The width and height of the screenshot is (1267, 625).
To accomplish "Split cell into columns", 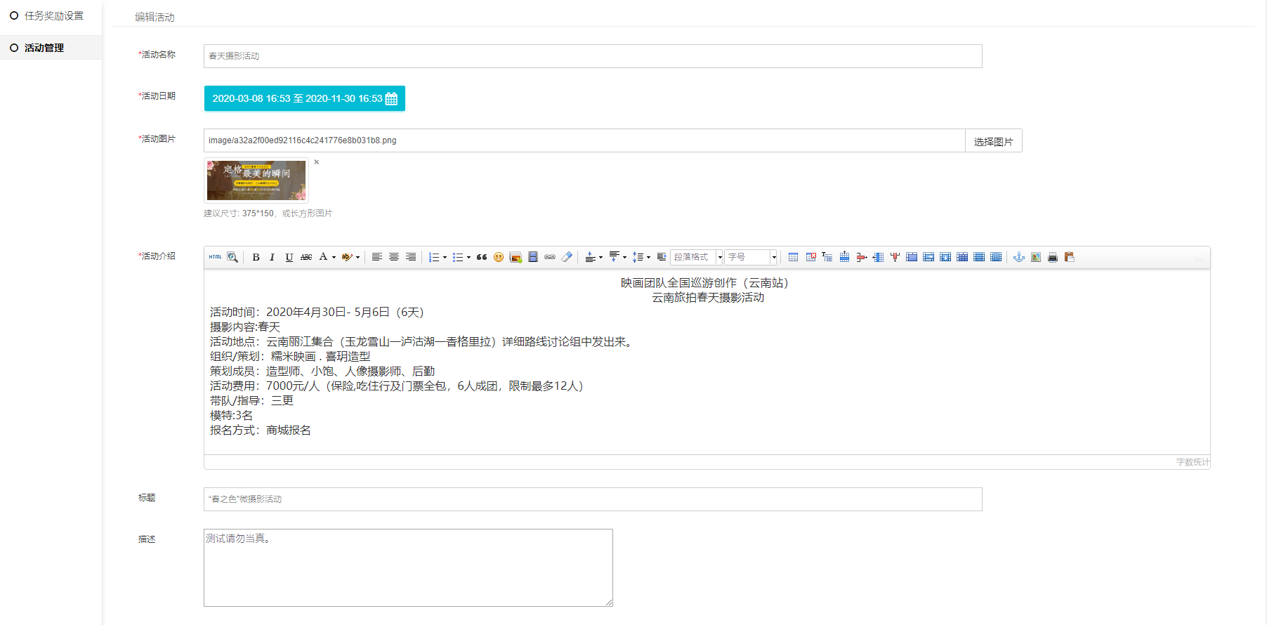I will click(996, 257).
